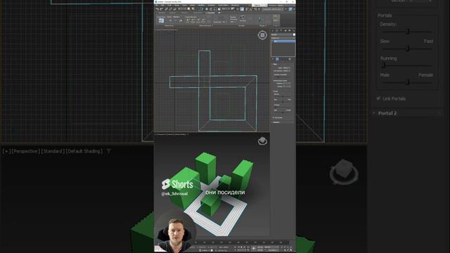
Task: Toggle Link Portals checkbox in background panel
Action: point(379,98)
